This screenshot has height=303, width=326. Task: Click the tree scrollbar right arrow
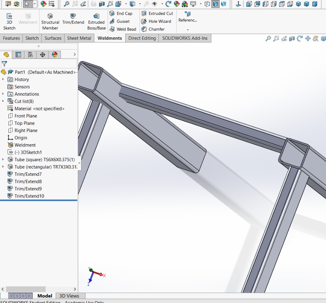coord(75,289)
